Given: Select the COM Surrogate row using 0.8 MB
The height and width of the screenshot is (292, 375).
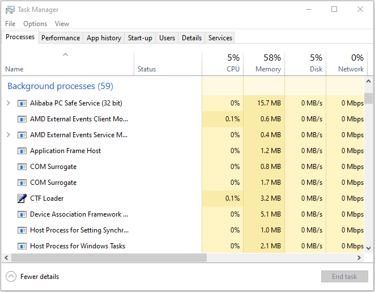Looking at the screenshot, I should 183,167.
